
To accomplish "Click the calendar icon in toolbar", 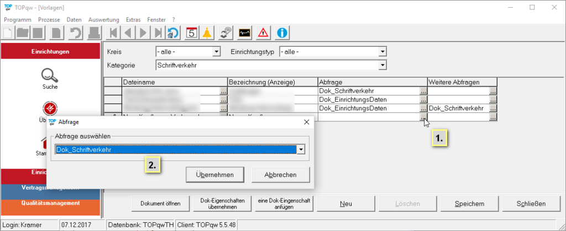I will click(x=191, y=33).
